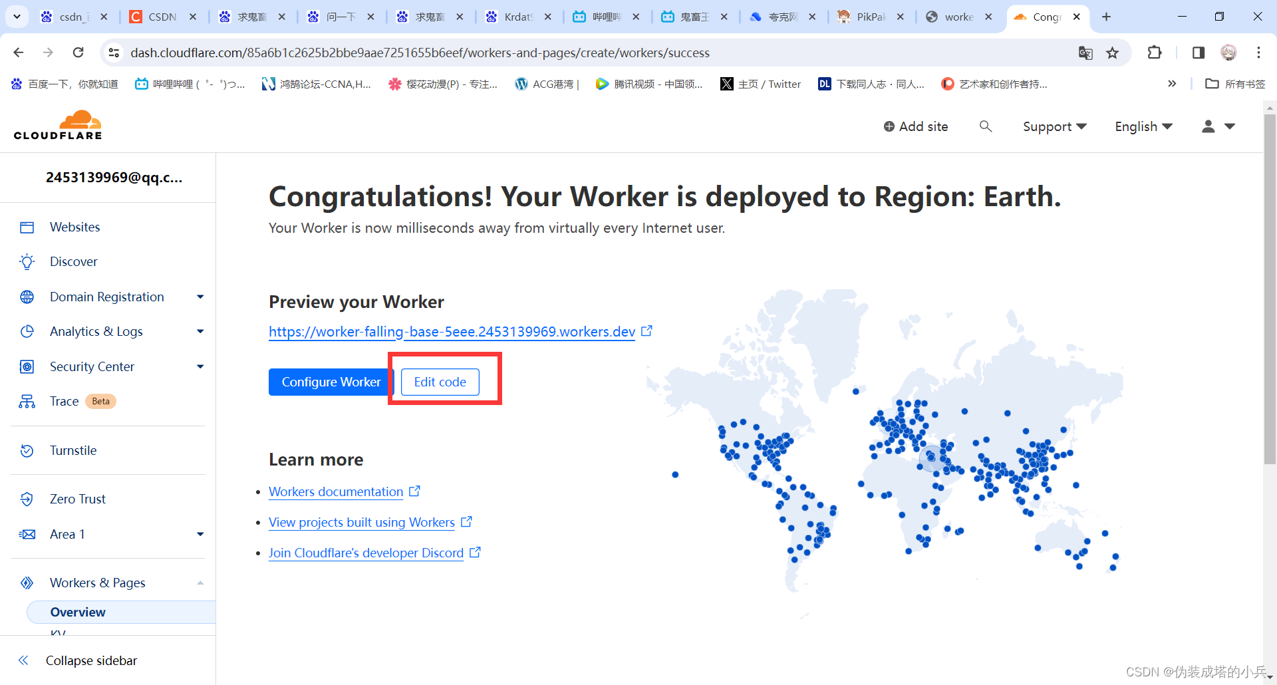
Task: Switch to the CSDN browser tab
Action: (164, 17)
